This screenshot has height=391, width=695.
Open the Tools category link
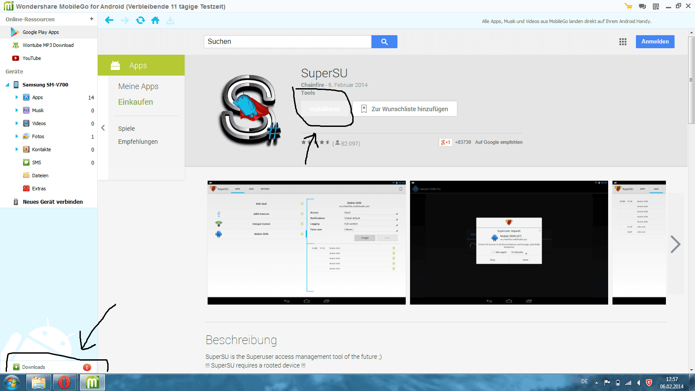[308, 93]
